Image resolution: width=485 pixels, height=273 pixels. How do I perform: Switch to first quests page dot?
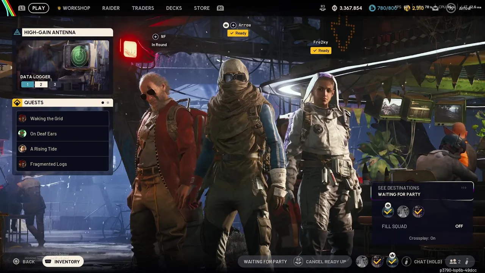pyautogui.click(x=103, y=103)
